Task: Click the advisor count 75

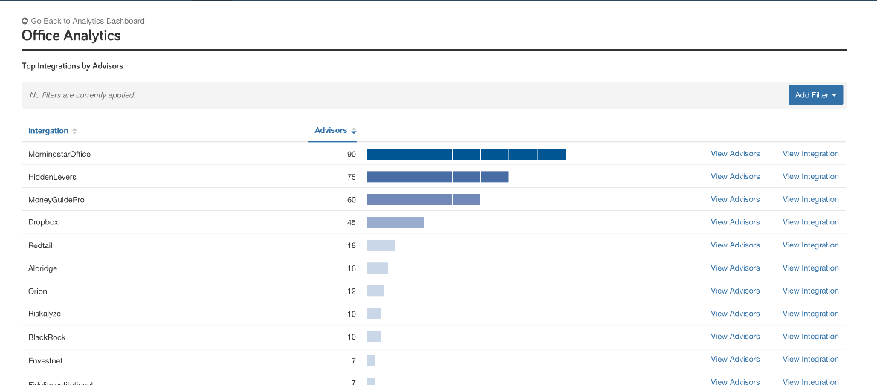Action: coord(352,178)
